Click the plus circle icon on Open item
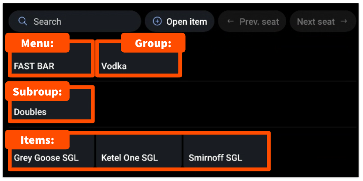Viewport: 363px width, 181px height. 157,21
